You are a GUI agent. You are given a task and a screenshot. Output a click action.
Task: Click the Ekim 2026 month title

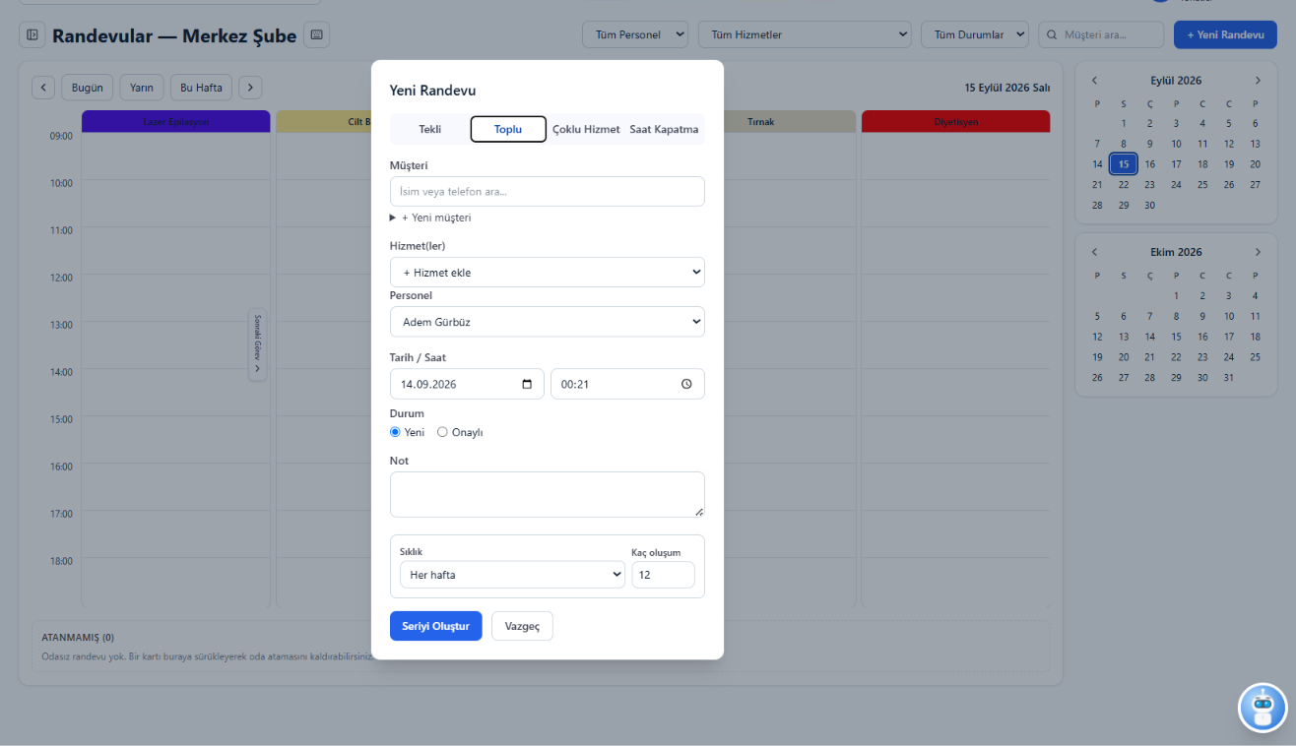1176,252
